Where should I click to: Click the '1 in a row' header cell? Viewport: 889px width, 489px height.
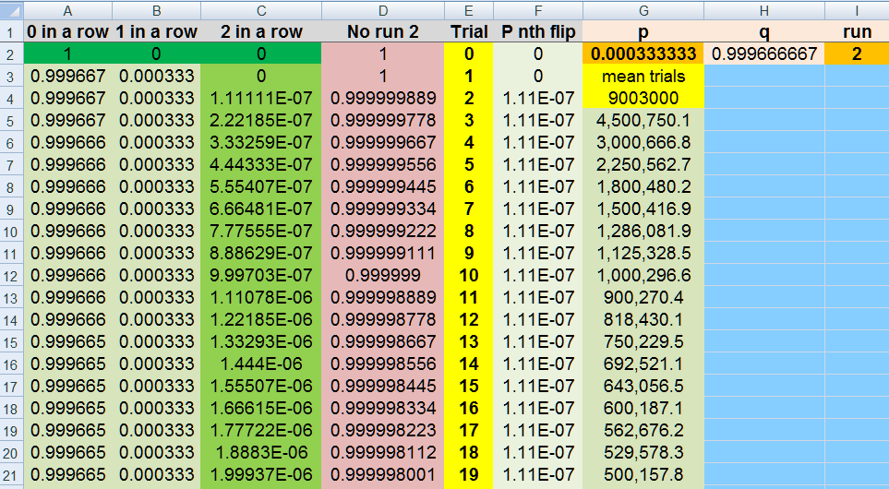pos(157,31)
